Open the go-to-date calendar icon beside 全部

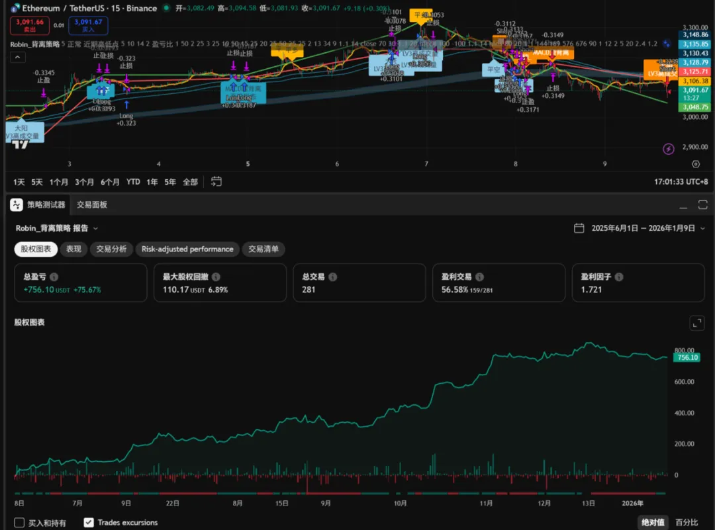click(x=216, y=182)
